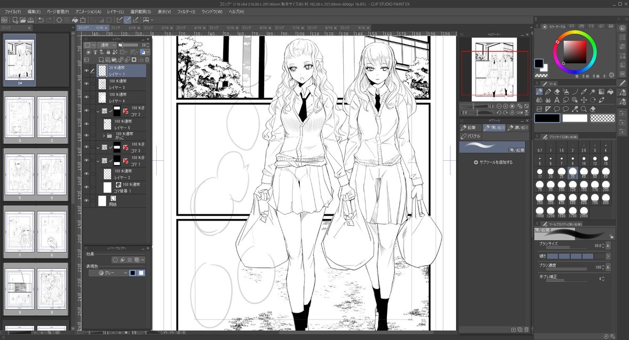This screenshot has width=629, height=340.
Task: Select the 鉛筆 sub tool group
Action: coord(470,127)
